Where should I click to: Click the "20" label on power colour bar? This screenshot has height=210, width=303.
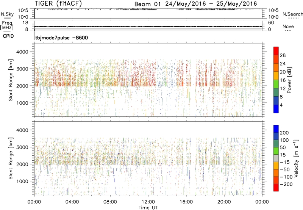pos(283,72)
